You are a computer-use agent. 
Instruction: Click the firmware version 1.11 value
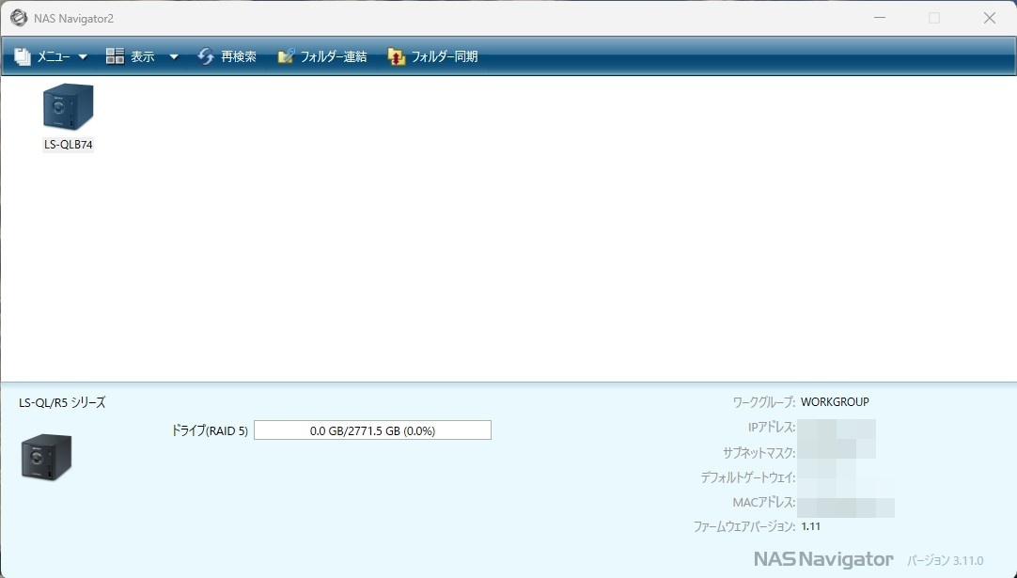811,526
